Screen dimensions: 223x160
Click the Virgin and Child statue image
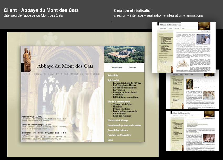tap(27, 60)
